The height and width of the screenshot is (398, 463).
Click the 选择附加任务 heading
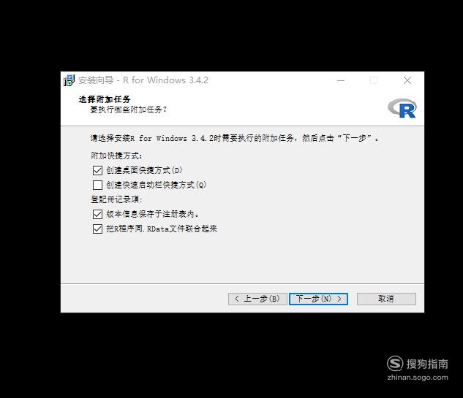[105, 99]
